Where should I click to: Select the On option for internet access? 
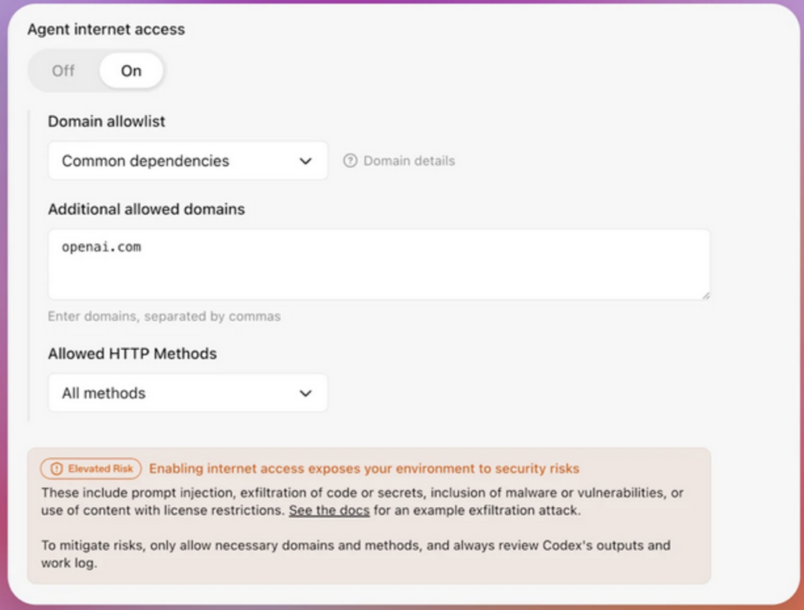click(x=131, y=71)
